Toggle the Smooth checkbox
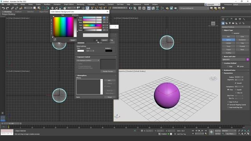 (x=235, y=83)
